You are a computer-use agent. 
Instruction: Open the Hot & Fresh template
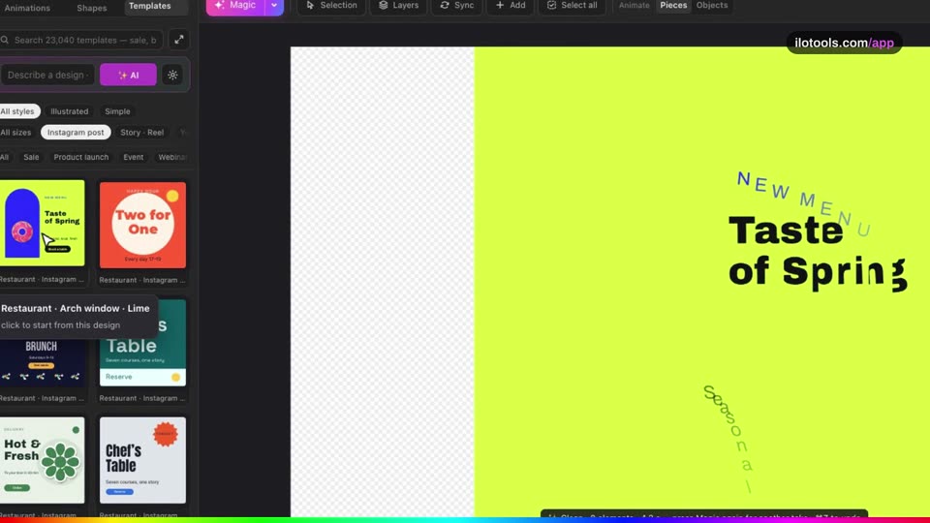[42, 460]
